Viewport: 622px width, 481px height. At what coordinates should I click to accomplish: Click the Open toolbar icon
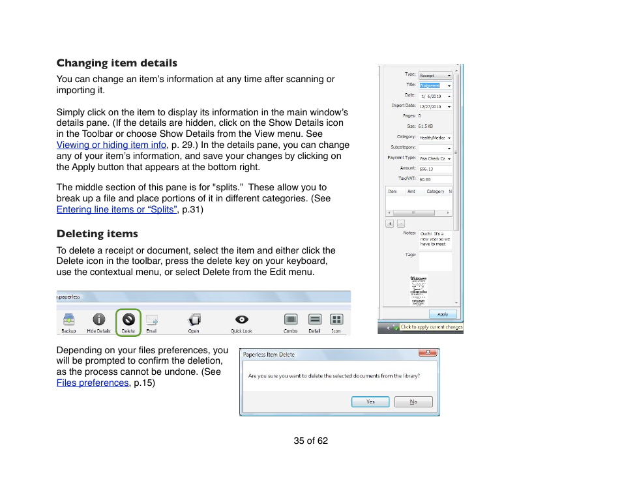click(x=194, y=319)
